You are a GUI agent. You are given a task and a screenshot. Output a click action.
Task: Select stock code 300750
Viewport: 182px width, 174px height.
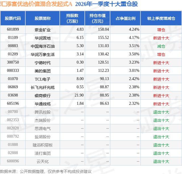point(13,62)
